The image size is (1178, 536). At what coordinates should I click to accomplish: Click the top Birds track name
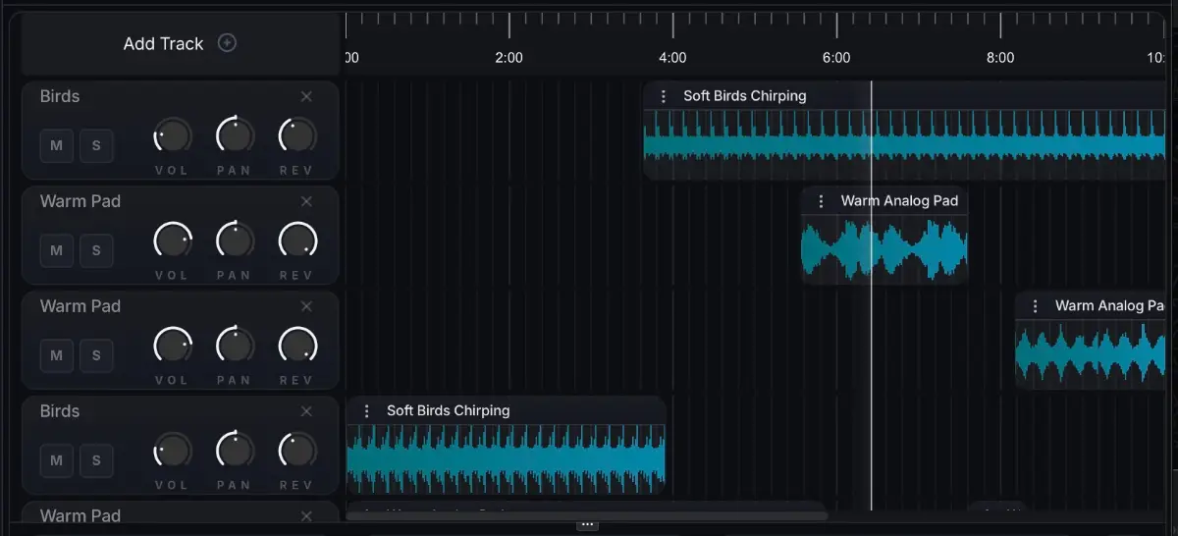pos(60,96)
